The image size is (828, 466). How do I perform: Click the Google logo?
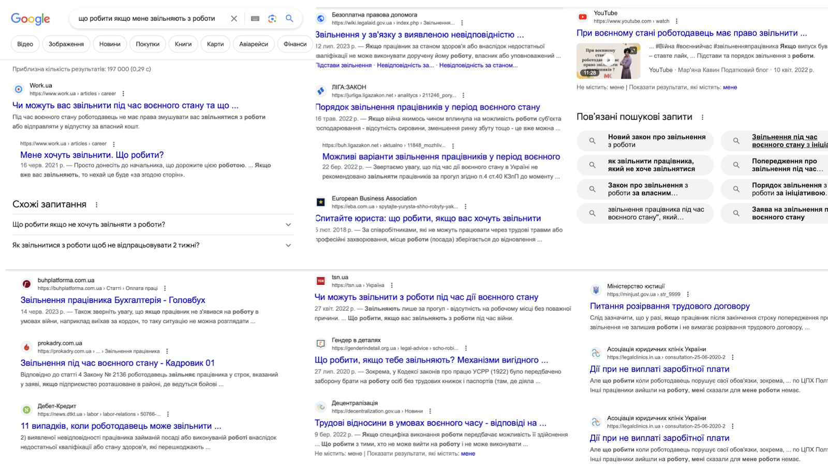click(31, 19)
